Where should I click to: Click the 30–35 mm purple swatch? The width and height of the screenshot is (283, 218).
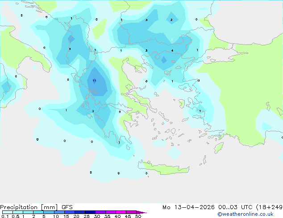[x=100, y=212]
